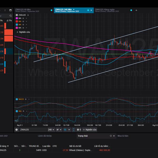158x158 pixels.
Task: Click the red MA color swatch
Action: pyautogui.click(x=17, y=21)
